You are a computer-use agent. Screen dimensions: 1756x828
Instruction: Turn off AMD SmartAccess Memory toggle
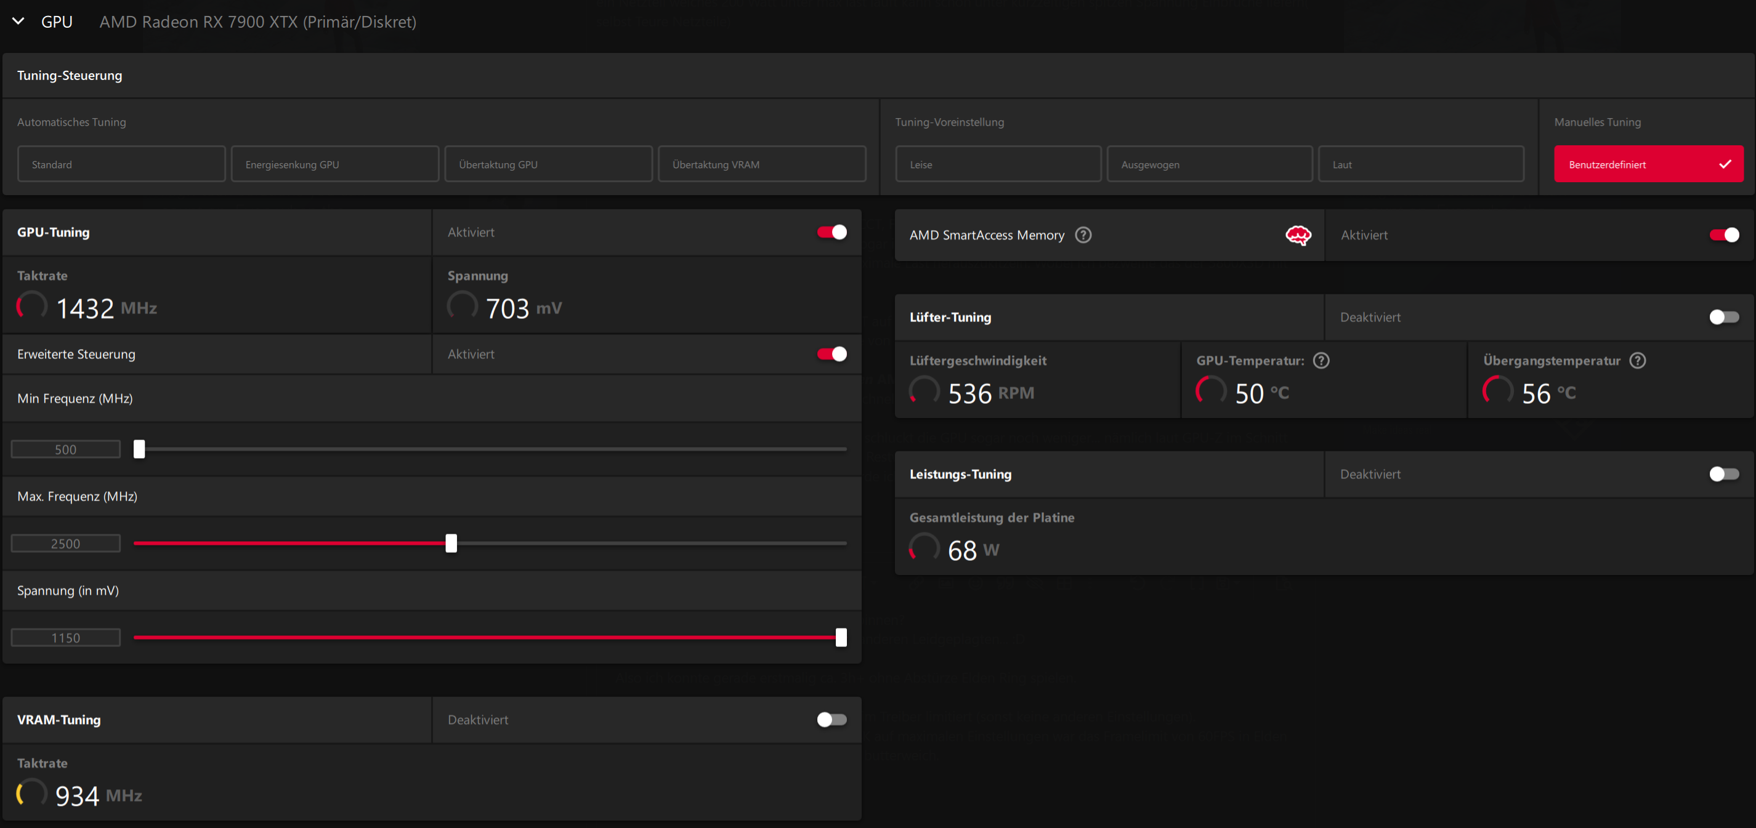(1724, 235)
